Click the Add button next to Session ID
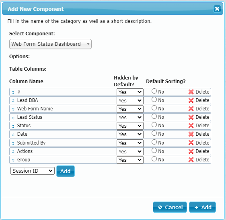The image size is (226, 220). pyautogui.click(x=66, y=171)
